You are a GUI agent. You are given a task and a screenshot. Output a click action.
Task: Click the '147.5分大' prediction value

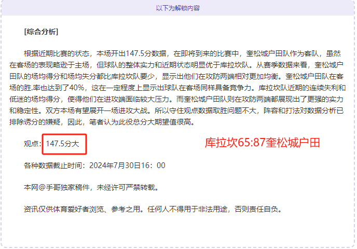[63, 144]
